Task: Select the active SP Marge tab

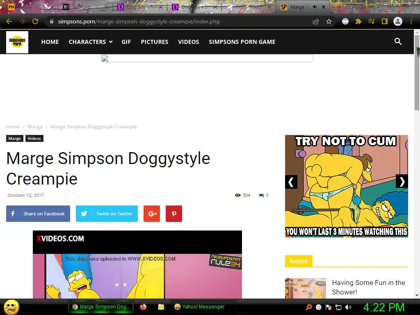Action: 303,7
